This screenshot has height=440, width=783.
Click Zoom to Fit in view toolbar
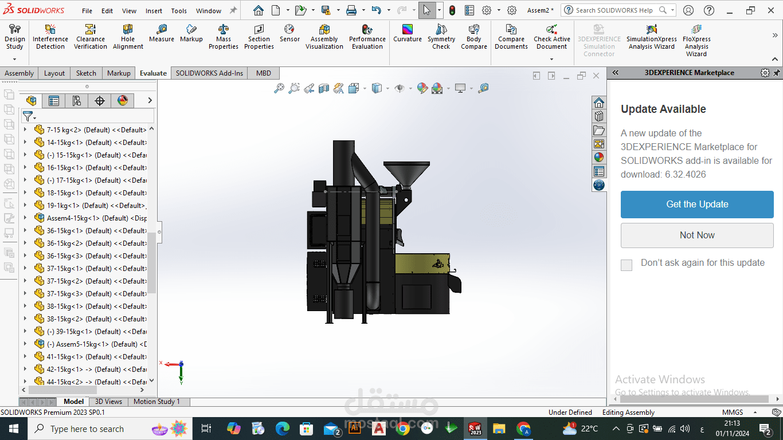(x=279, y=88)
